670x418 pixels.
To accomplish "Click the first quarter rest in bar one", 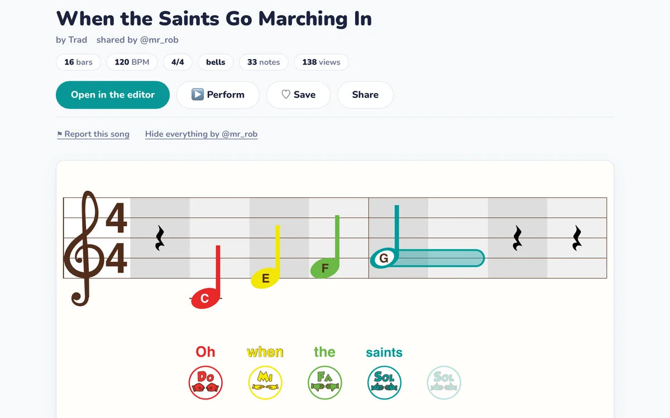I will pyautogui.click(x=160, y=238).
